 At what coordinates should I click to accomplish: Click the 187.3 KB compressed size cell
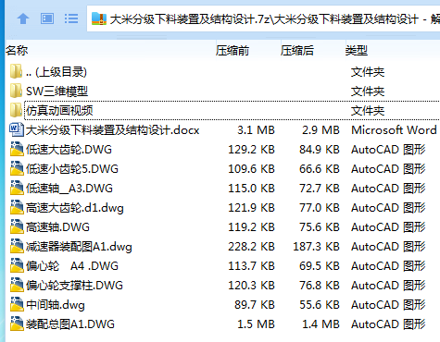click(316, 247)
